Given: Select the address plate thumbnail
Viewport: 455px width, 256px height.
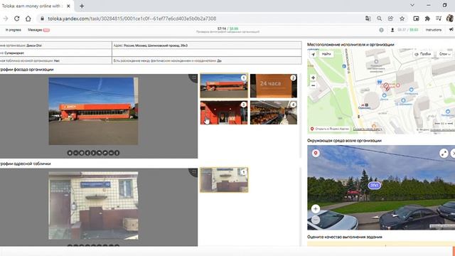Looking at the screenshot, I should tap(224, 180).
